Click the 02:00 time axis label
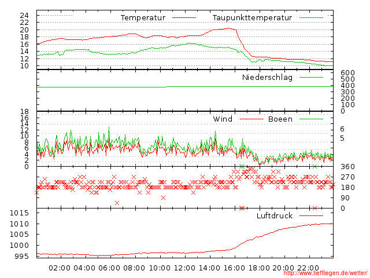This screenshot has width=370, height=278. [60, 268]
